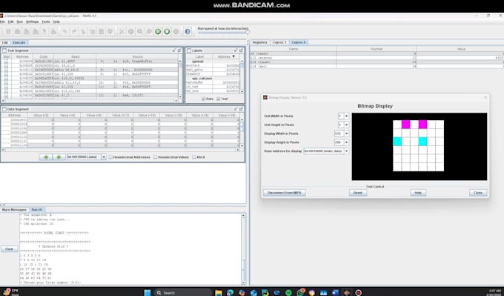Switch to the Coproc 1 tab
504x296 pixels.
pos(279,42)
